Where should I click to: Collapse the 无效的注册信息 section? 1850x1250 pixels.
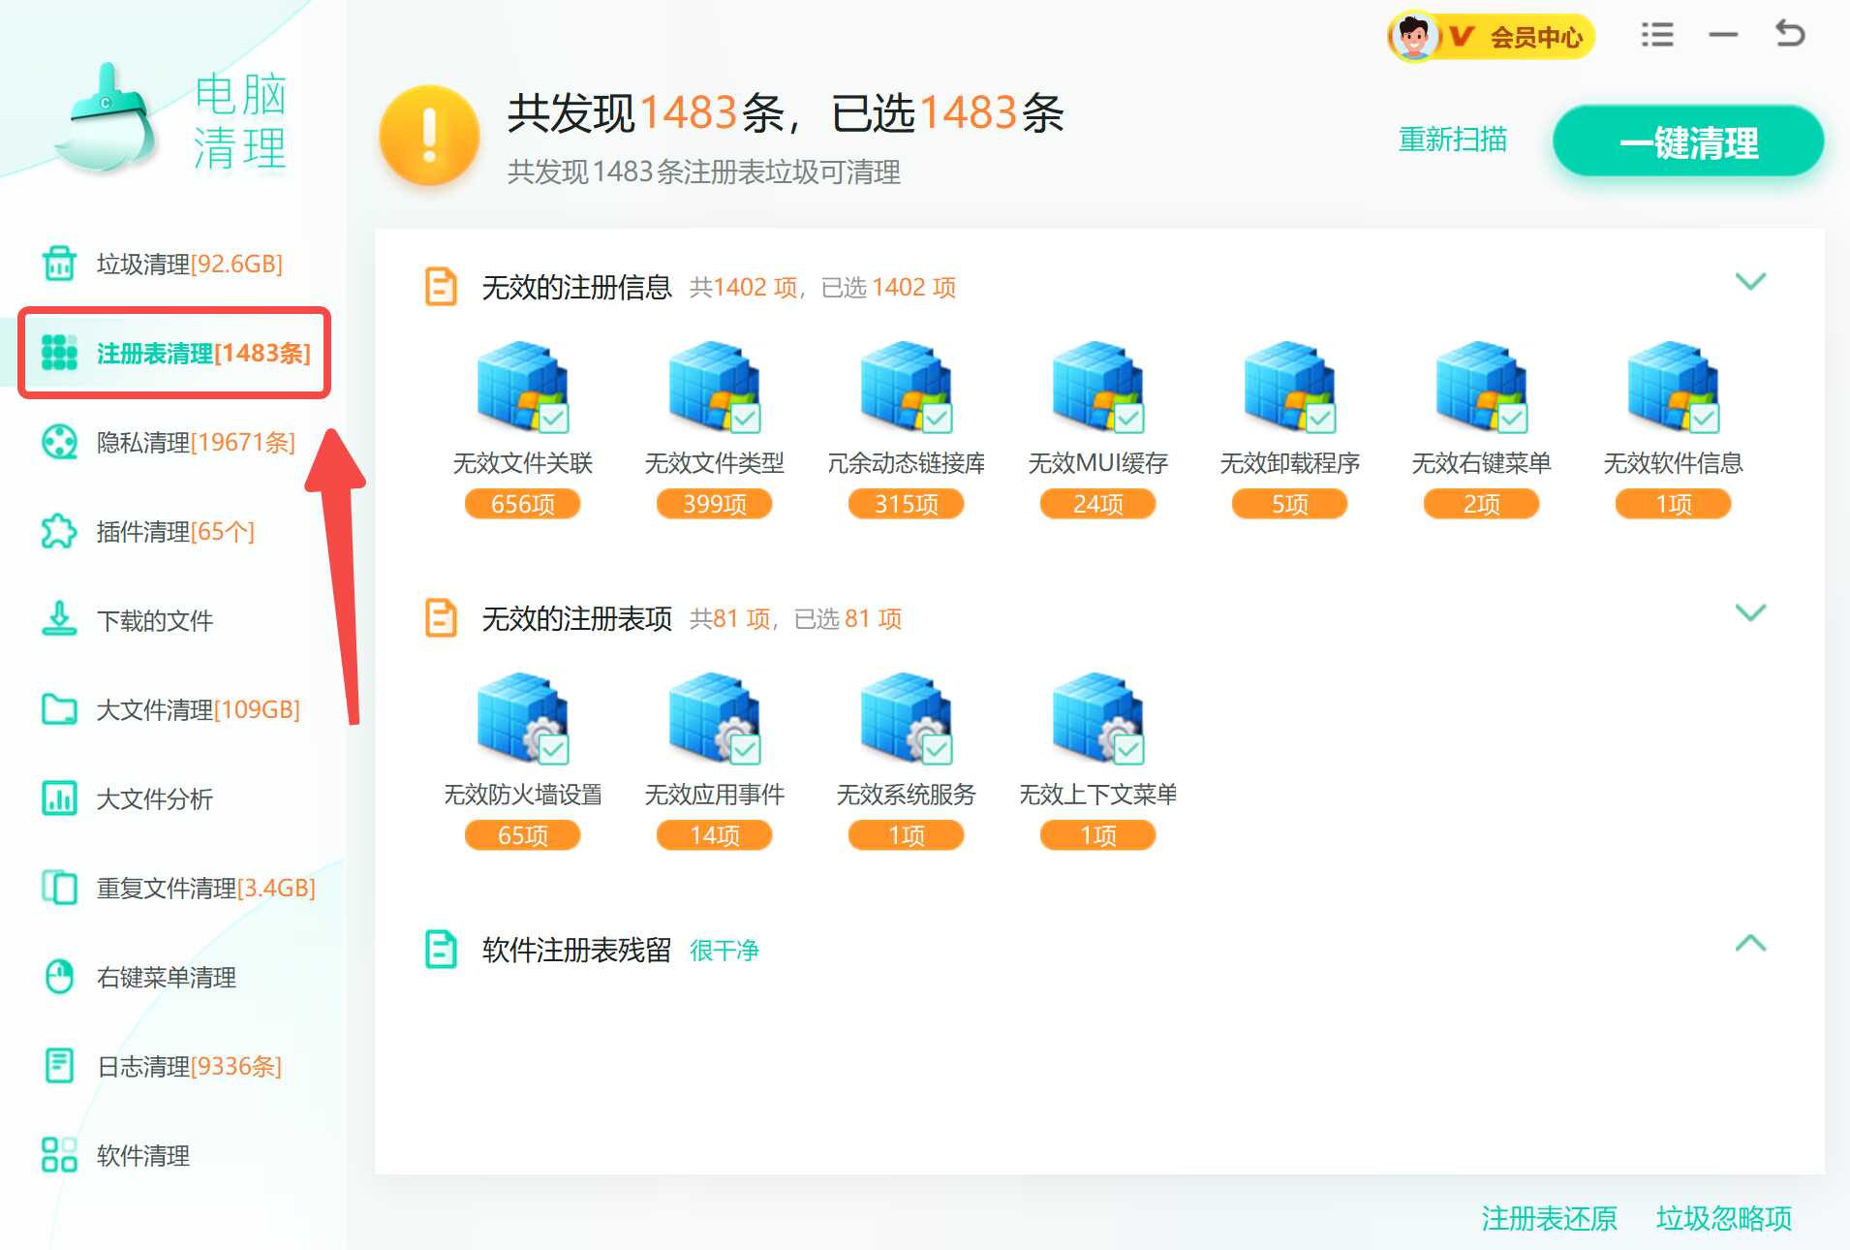pyautogui.click(x=1749, y=282)
